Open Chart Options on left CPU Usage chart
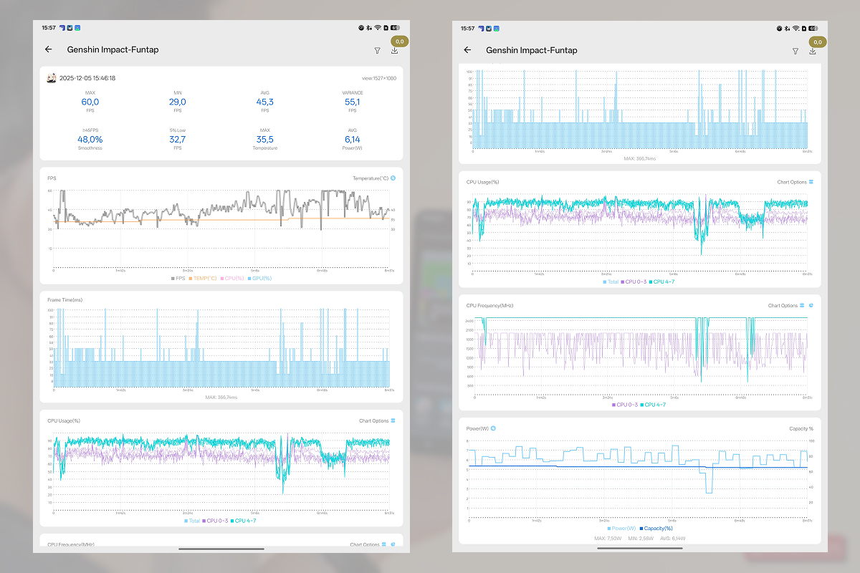 point(377,420)
